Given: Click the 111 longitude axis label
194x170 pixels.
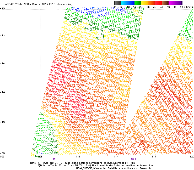Looking at the screenshot, I should click(x=78, y=157).
